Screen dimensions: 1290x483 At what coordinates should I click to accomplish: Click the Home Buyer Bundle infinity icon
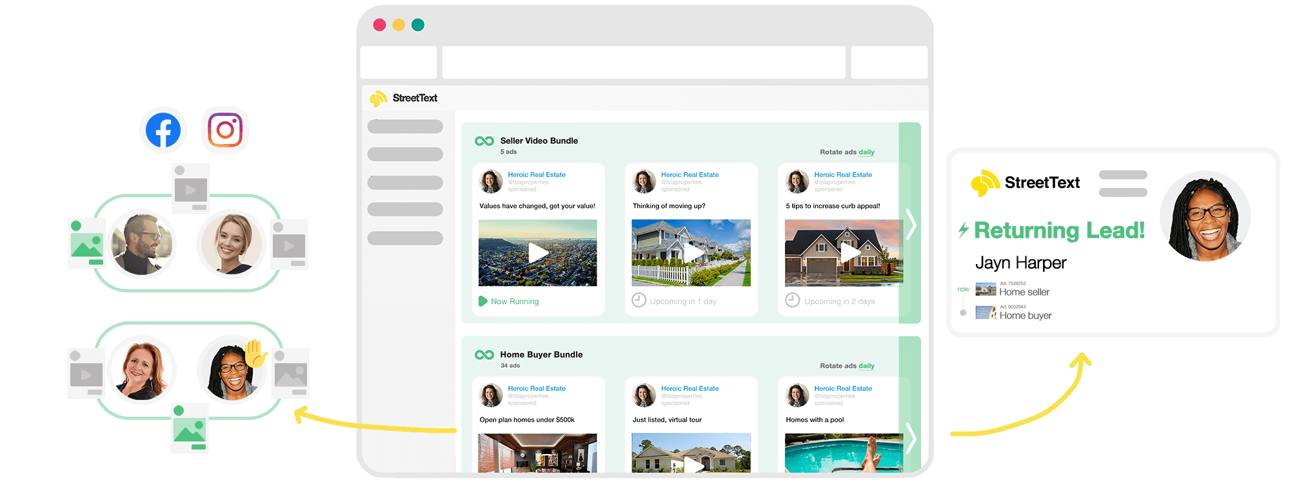point(484,355)
